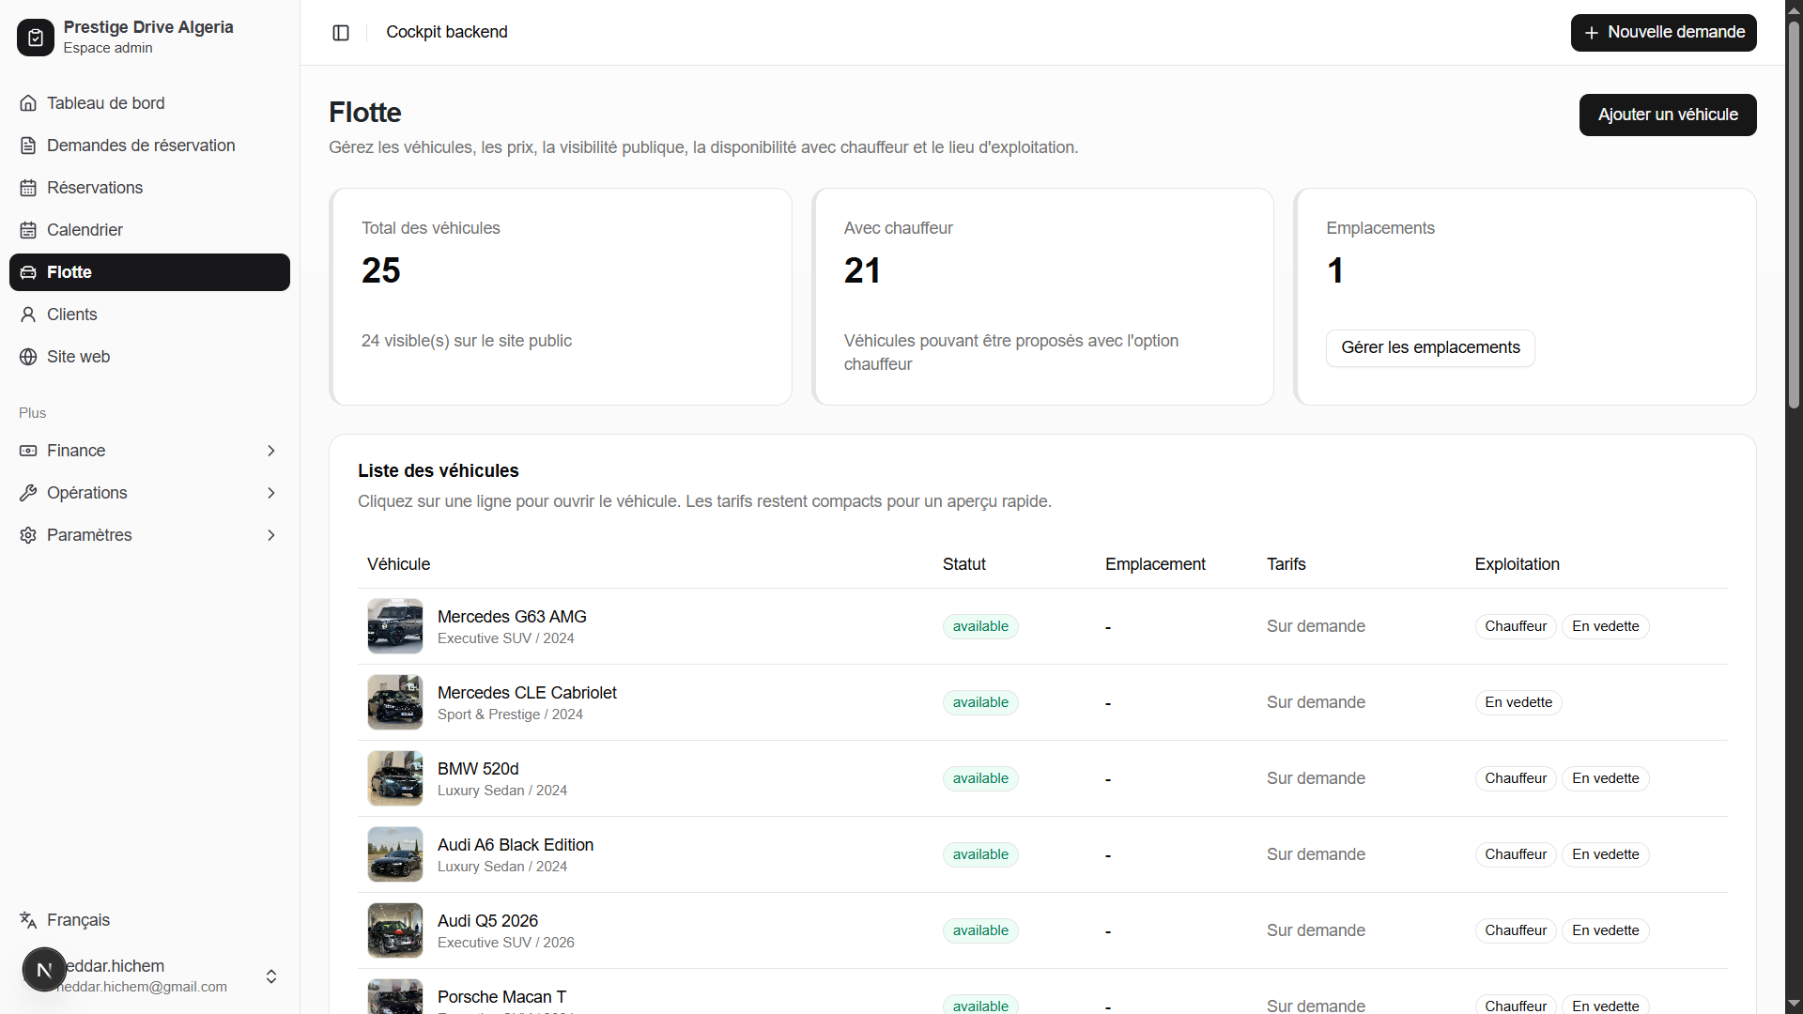
Task: Switch language via Français option
Action: click(149, 920)
